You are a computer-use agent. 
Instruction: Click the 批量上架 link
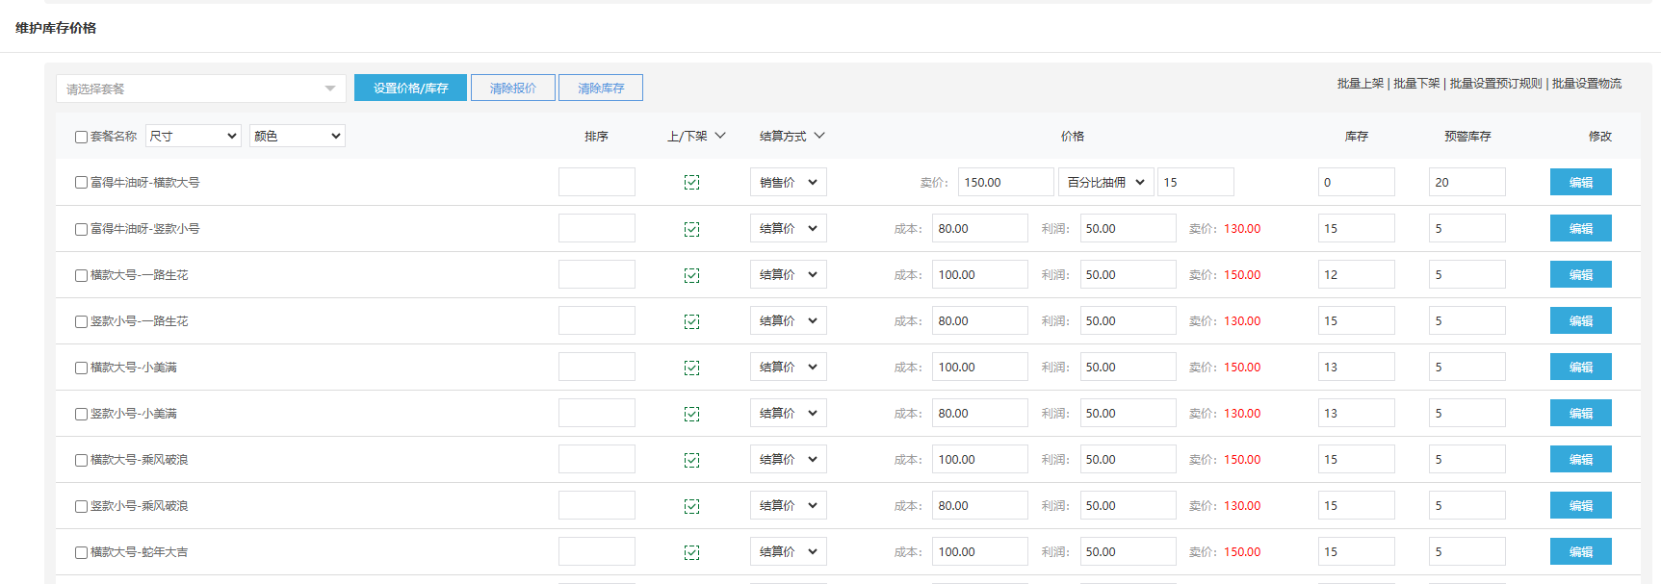(x=1360, y=84)
